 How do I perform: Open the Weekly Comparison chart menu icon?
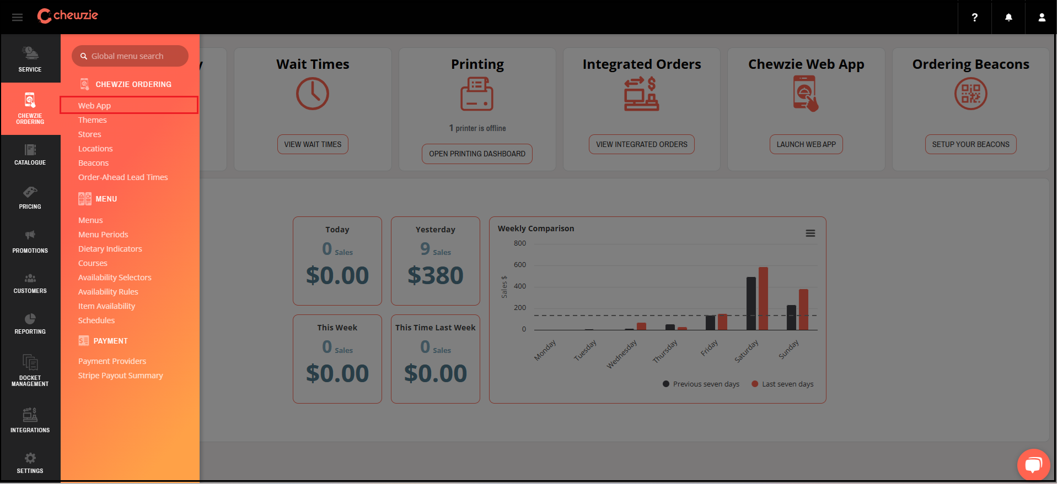810,233
